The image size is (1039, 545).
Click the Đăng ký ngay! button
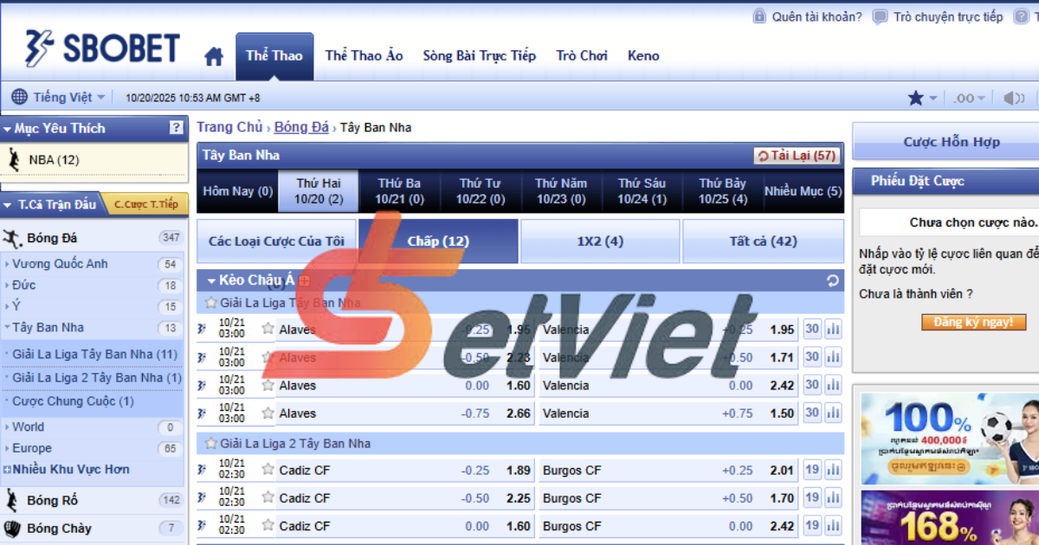tap(973, 322)
